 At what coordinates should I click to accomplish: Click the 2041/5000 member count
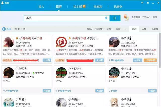click(24, 43)
